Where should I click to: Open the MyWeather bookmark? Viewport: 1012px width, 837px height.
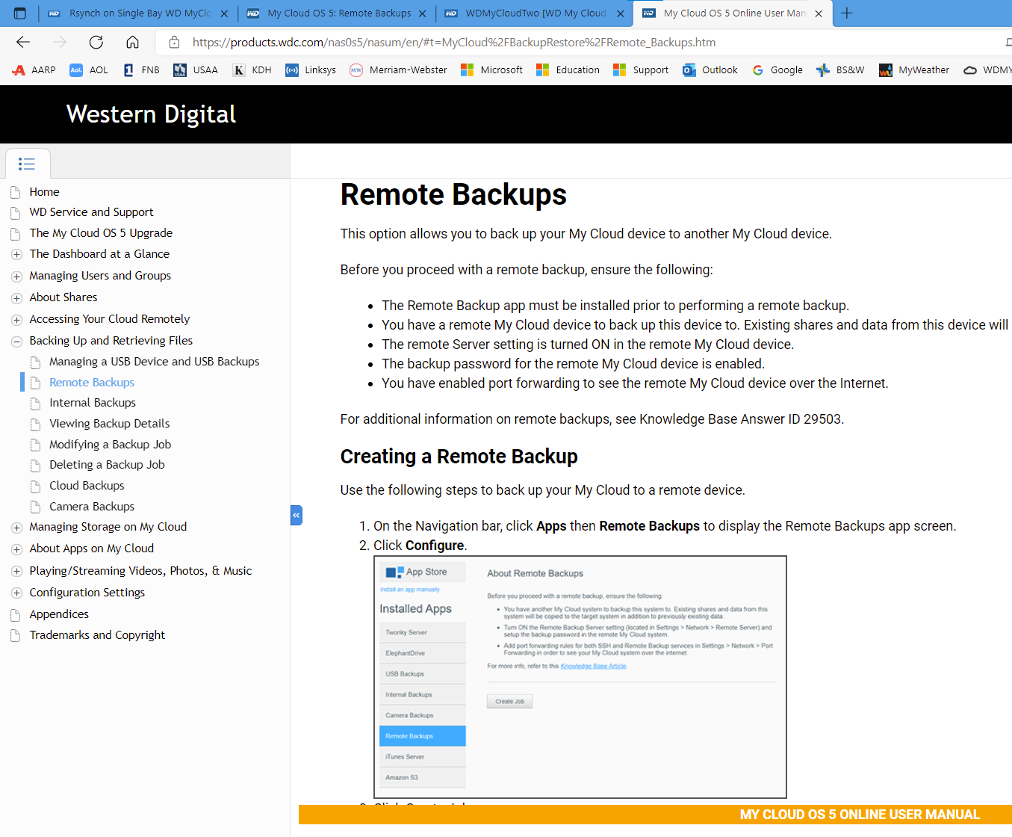pos(914,70)
